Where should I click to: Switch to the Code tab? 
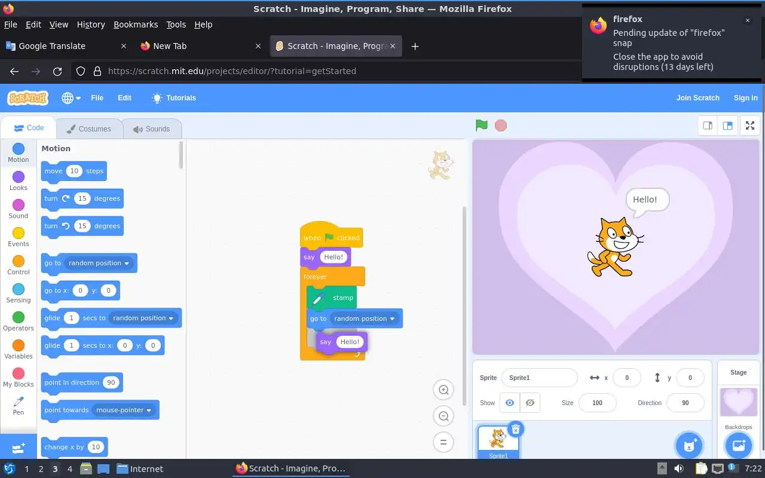(x=29, y=128)
